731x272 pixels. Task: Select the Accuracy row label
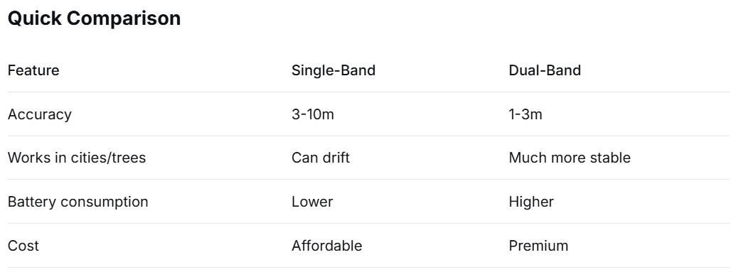pos(40,114)
